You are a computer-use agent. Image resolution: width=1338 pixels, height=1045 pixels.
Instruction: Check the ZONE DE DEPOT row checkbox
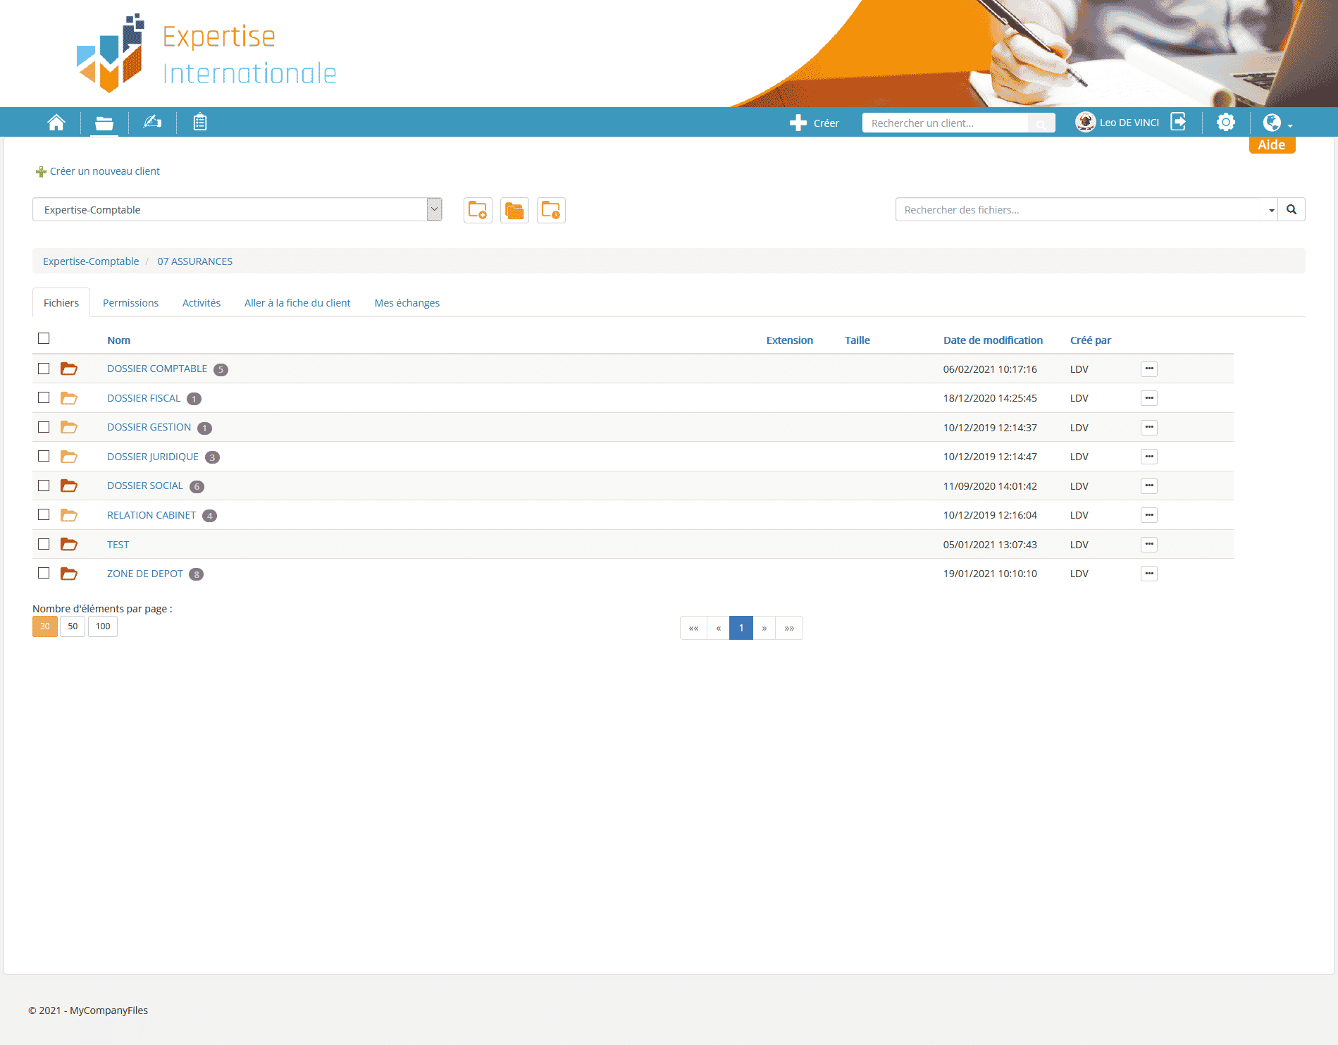(44, 573)
